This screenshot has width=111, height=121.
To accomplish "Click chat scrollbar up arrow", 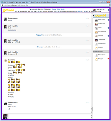I will pyautogui.click(x=92, y=14).
